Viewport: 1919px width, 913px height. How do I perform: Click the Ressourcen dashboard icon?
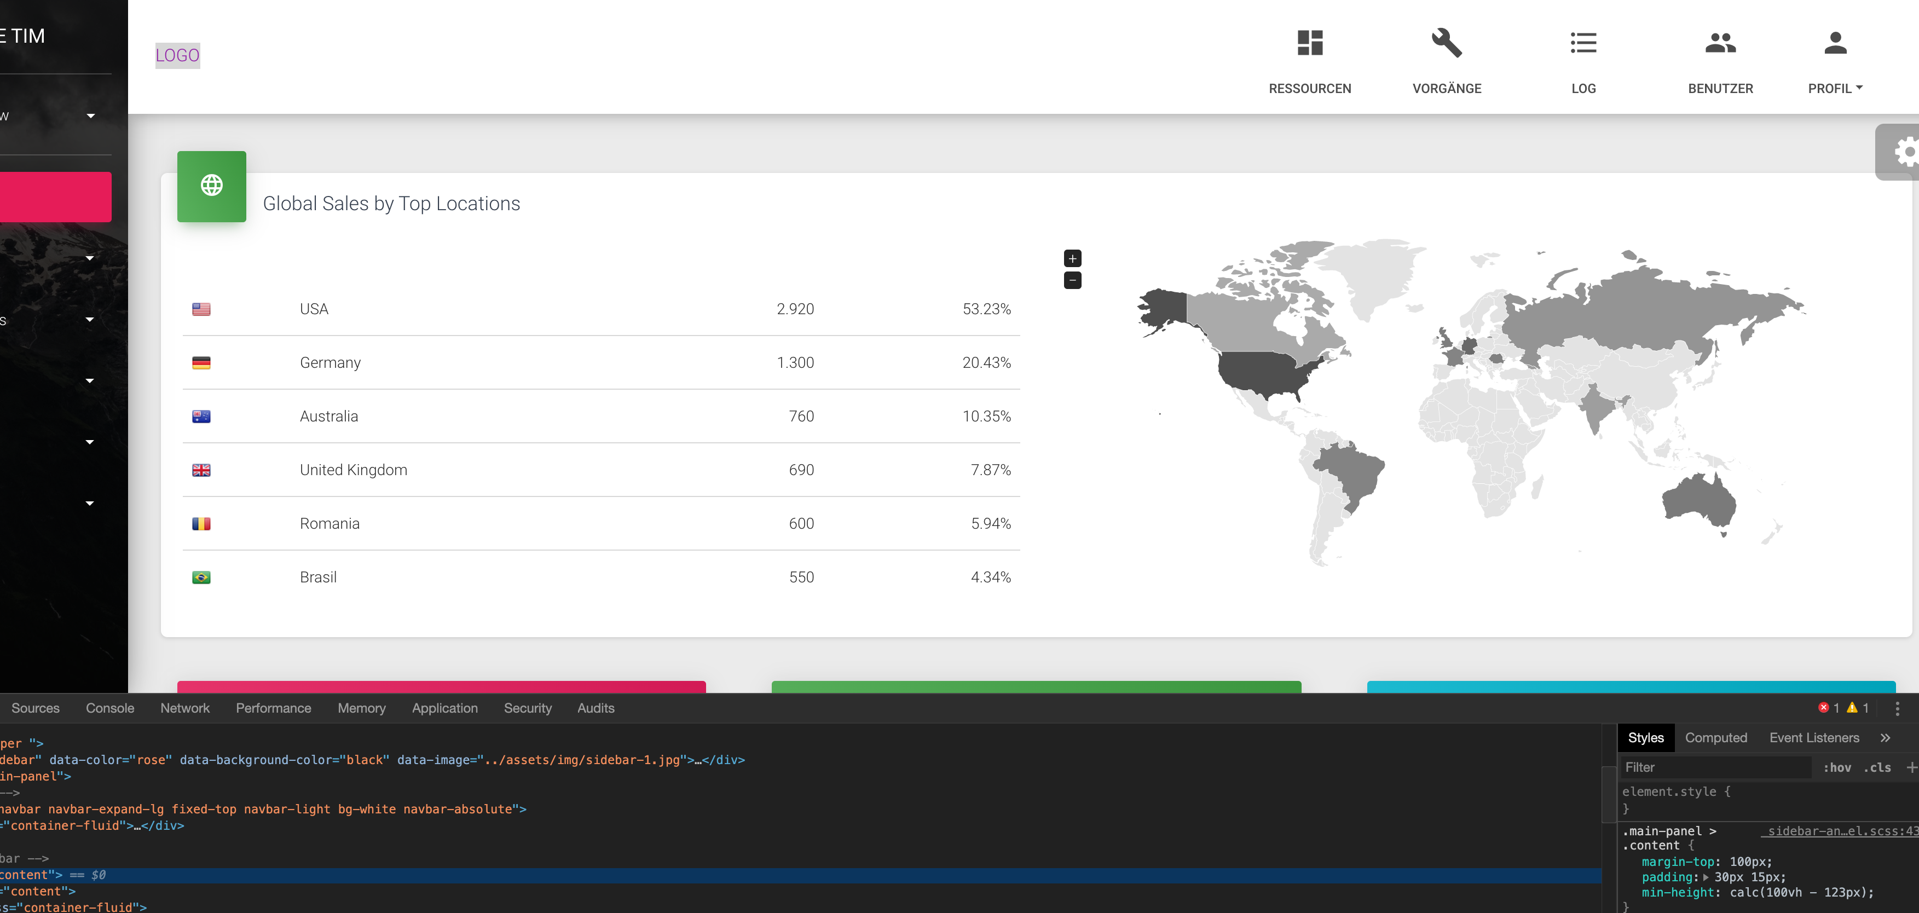[1309, 43]
